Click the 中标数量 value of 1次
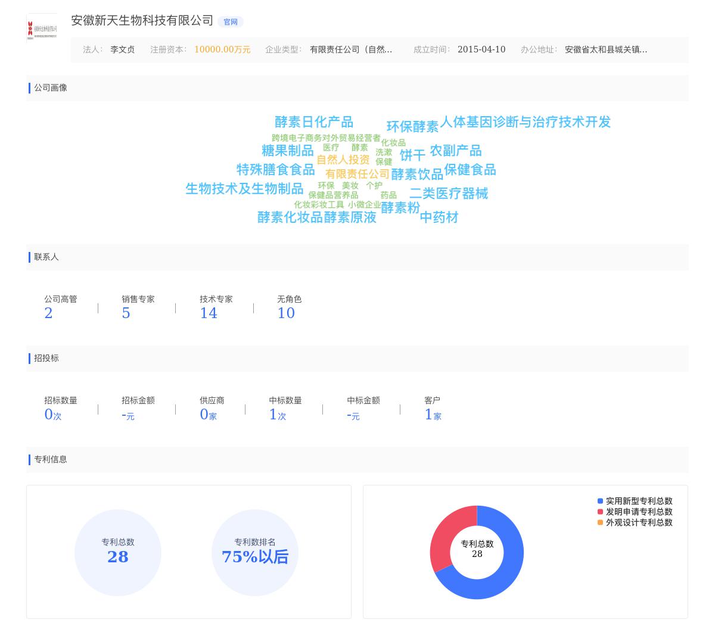 pyautogui.click(x=277, y=415)
